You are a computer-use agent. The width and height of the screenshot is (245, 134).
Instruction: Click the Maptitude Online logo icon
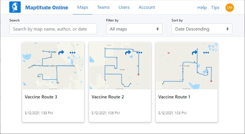click(15, 7)
